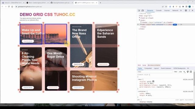Go to the browser home page icon
The width and height of the screenshot is (195, 109).
point(12,7)
